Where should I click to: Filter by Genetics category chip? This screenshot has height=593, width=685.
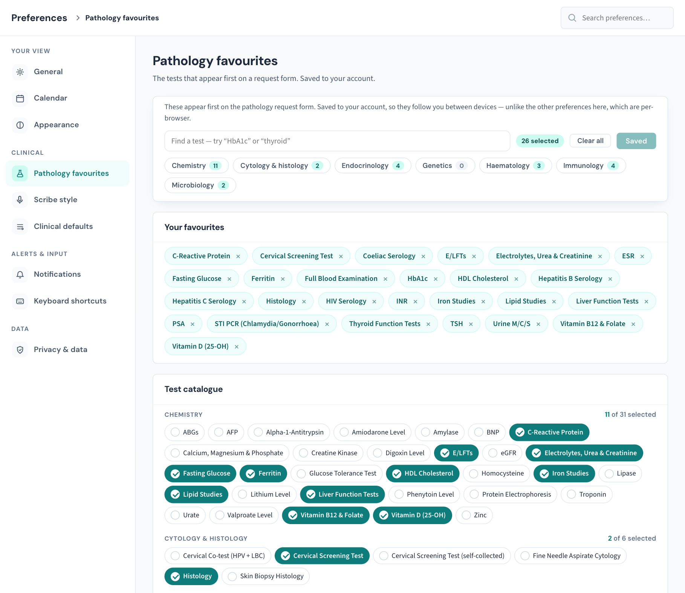(445, 166)
